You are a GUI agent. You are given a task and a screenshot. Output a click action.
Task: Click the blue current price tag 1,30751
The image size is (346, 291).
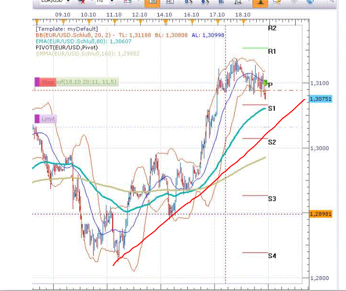[321, 99]
